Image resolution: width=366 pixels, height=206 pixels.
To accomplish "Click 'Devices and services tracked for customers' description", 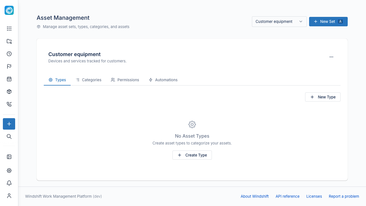I will click(87, 61).
